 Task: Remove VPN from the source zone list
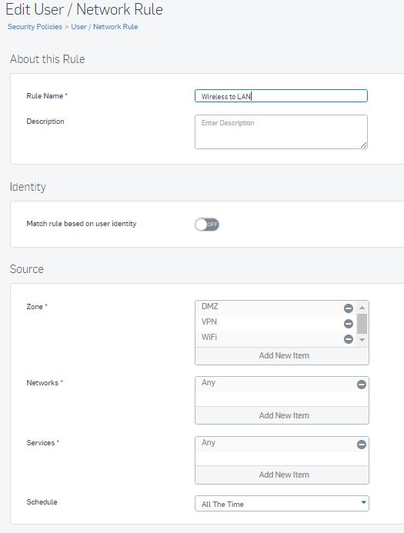(349, 324)
